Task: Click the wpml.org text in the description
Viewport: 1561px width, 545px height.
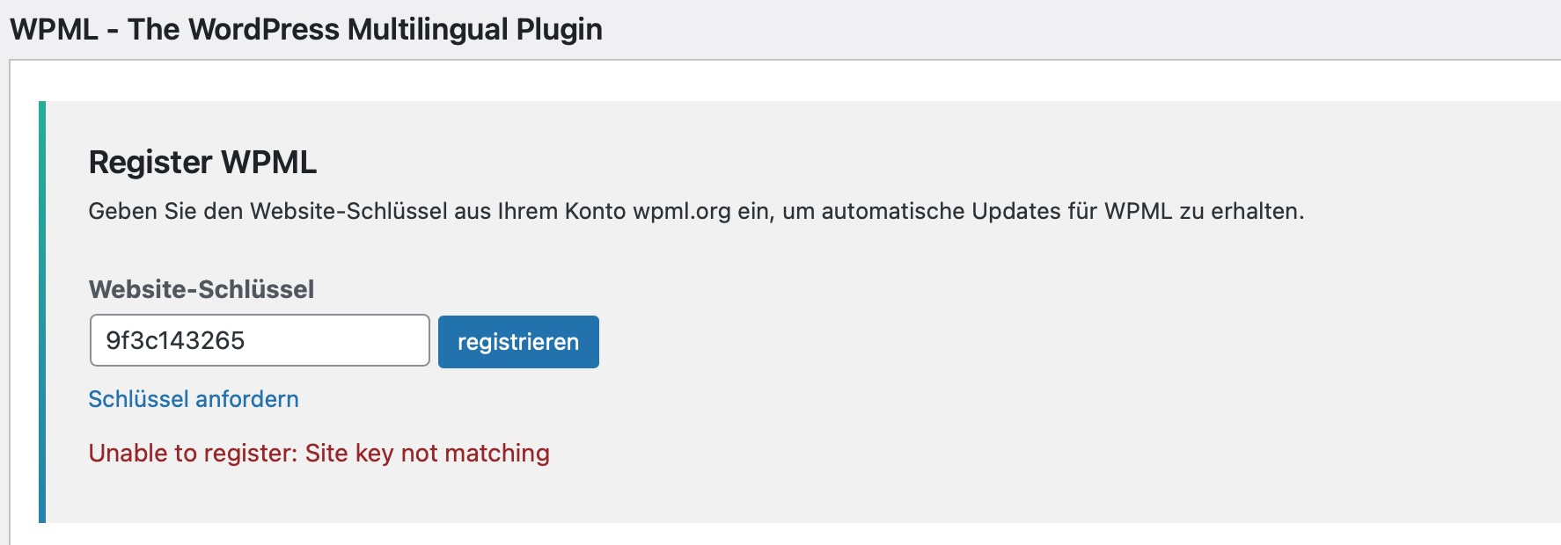Action: point(681,212)
